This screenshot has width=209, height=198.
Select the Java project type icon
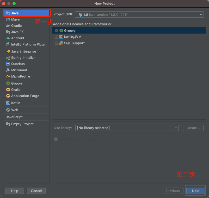point(8,13)
